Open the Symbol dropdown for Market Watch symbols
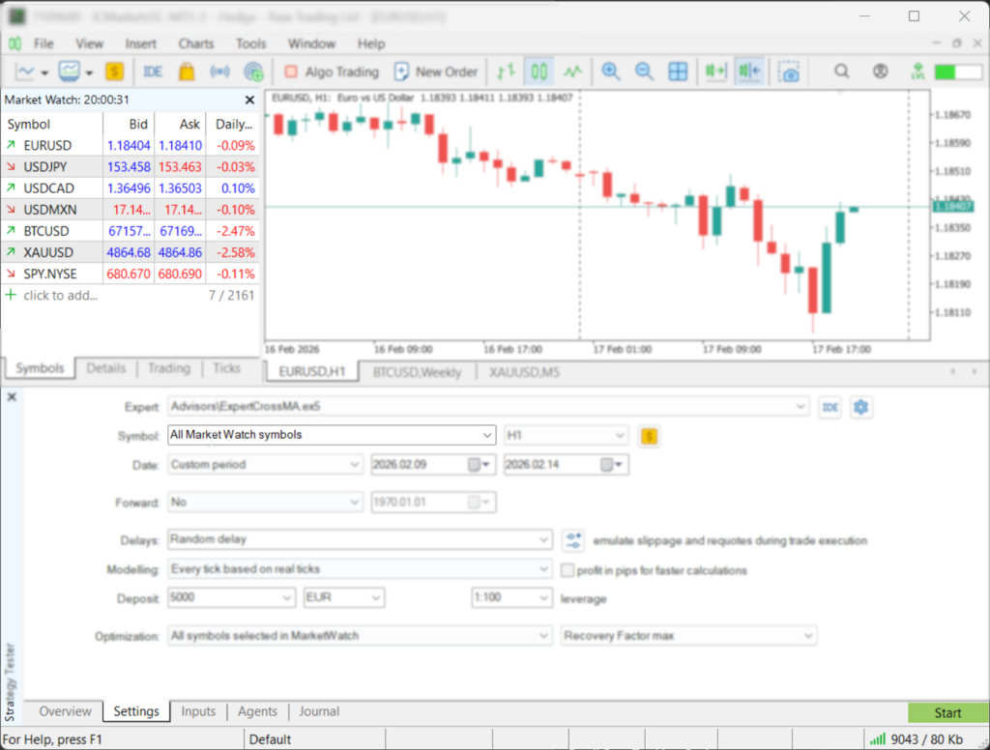The width and height of the screenshot is (990, 750). [487, 435]
